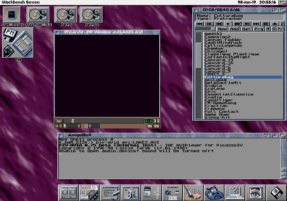287x201 pixels.
Task: Launch the paint brush dock icon
Action: (193, 193)
